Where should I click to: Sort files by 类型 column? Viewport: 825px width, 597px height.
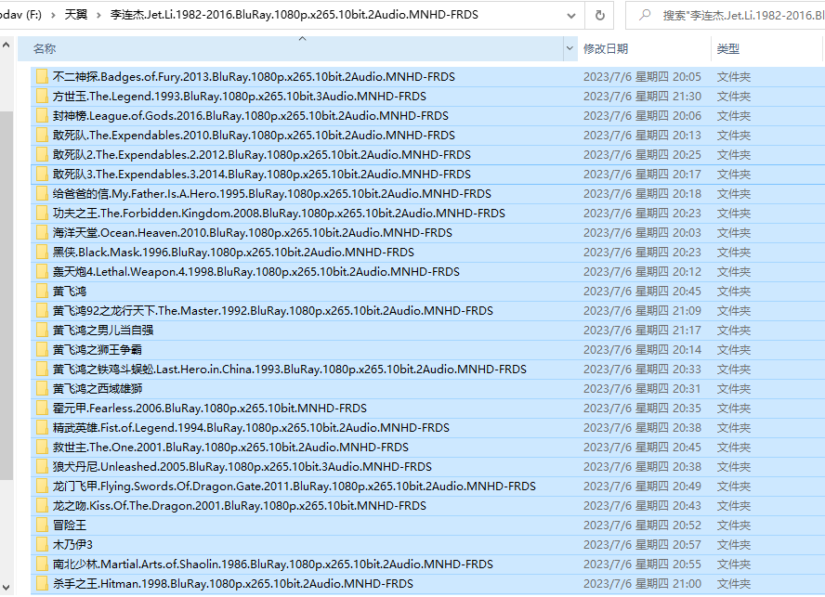728,49
